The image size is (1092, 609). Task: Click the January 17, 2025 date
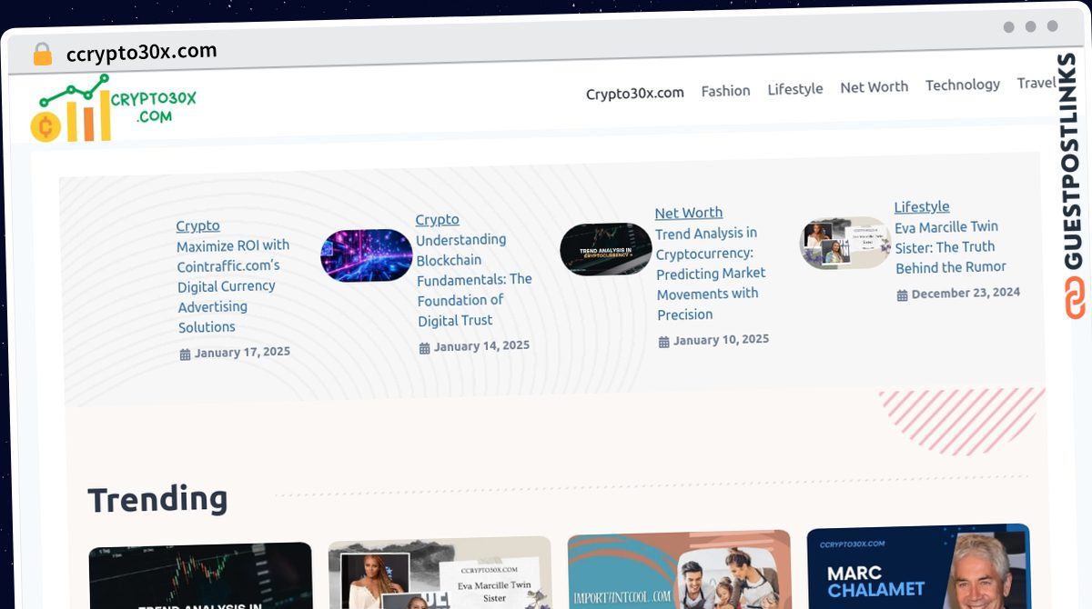pos(235,353)
